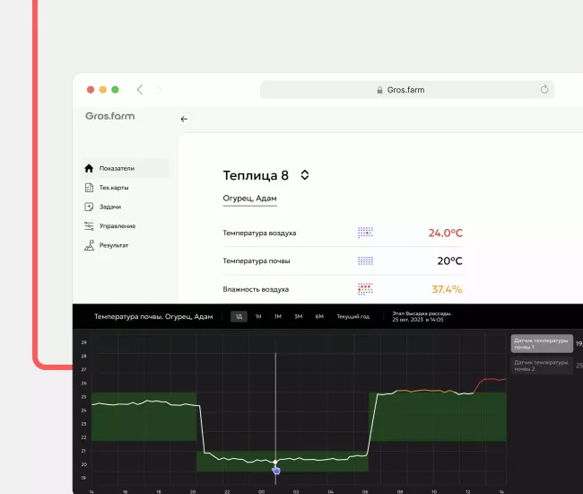Screen dimensions: 583x494
Task: Click the Управление sliders icon
Action: click(89, 226)
